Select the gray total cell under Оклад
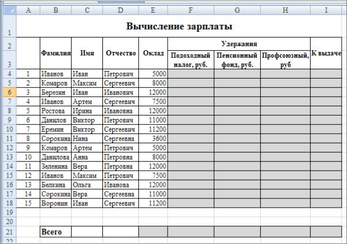This screenshot has height=244, width=347. 153,232
